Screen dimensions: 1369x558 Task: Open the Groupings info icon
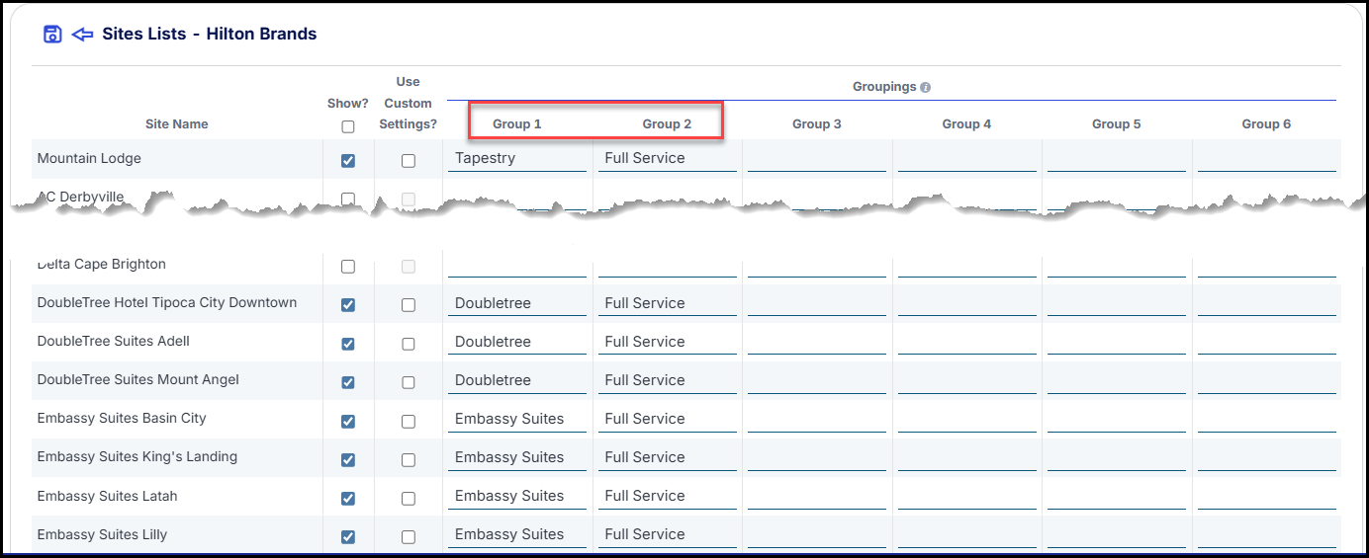point(925,87)
